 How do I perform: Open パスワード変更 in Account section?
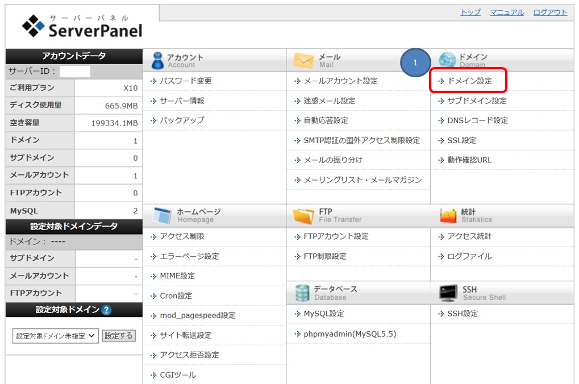tap(185, 81)
